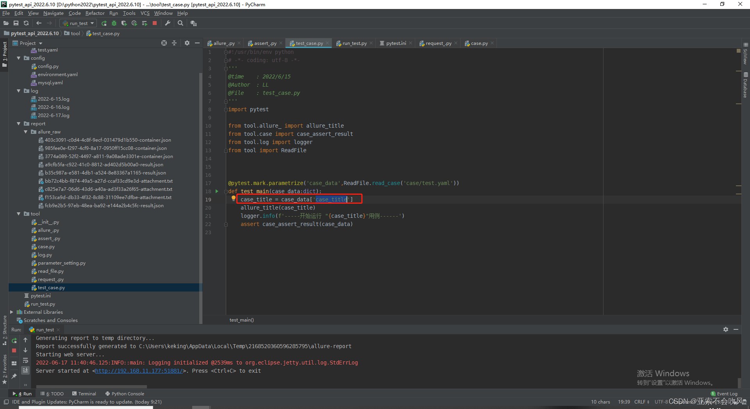
Task: Close the allure_.py editor tab
Action: click(239, 43)
